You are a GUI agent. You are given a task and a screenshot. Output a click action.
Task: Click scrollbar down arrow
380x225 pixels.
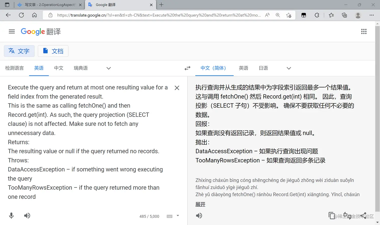pyautogui.click(x=377, y=222)
